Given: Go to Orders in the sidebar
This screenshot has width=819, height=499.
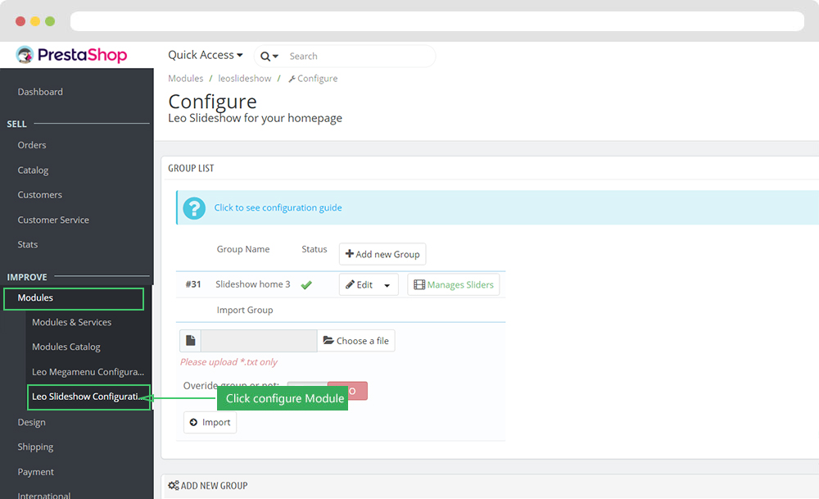Looking at the screenshot, I should tap(32, 145).
